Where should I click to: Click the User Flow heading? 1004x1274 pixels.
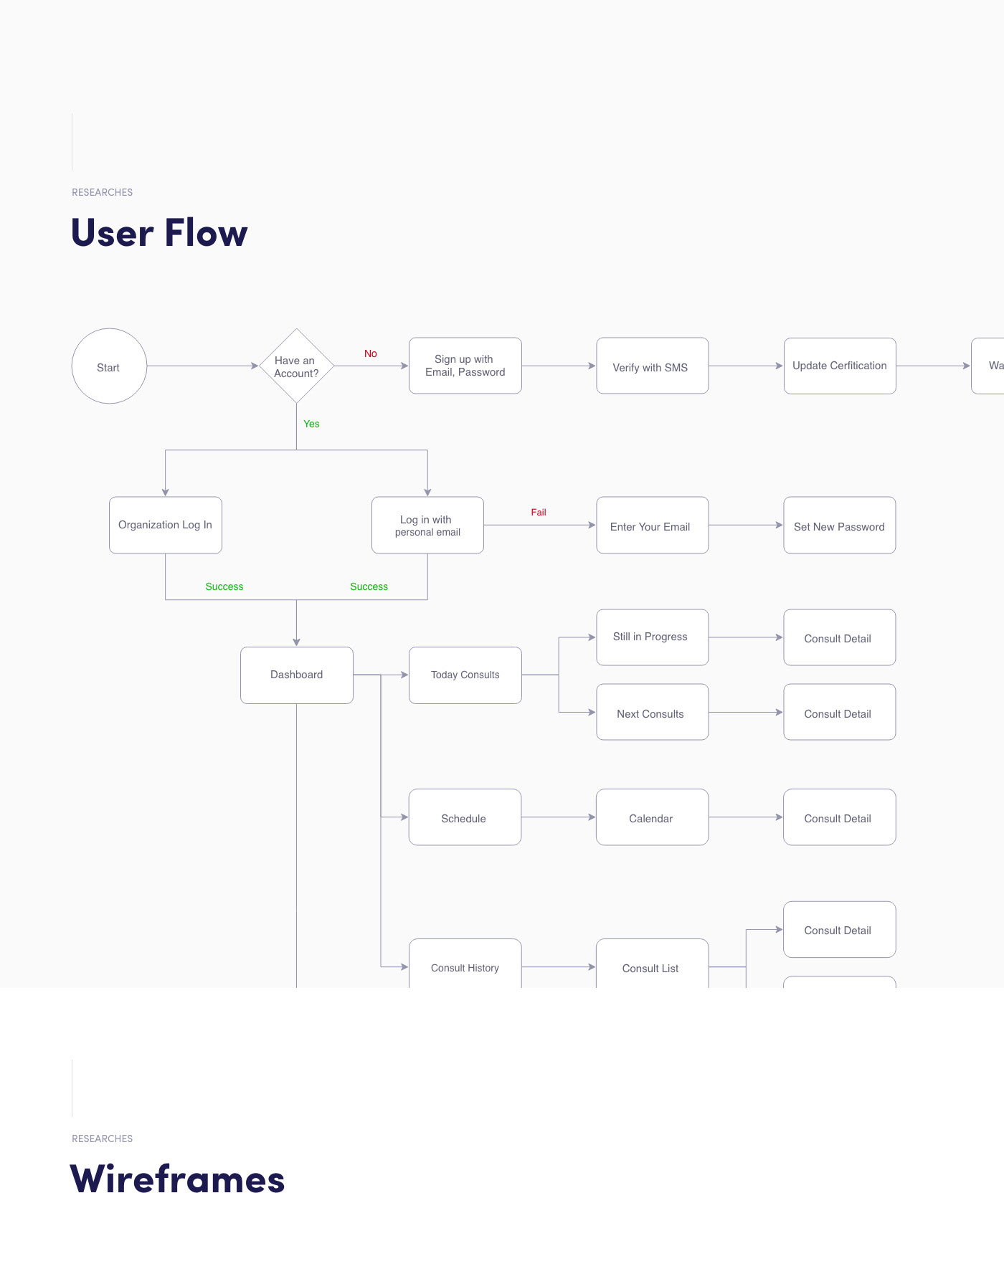[x=159, y=233]
